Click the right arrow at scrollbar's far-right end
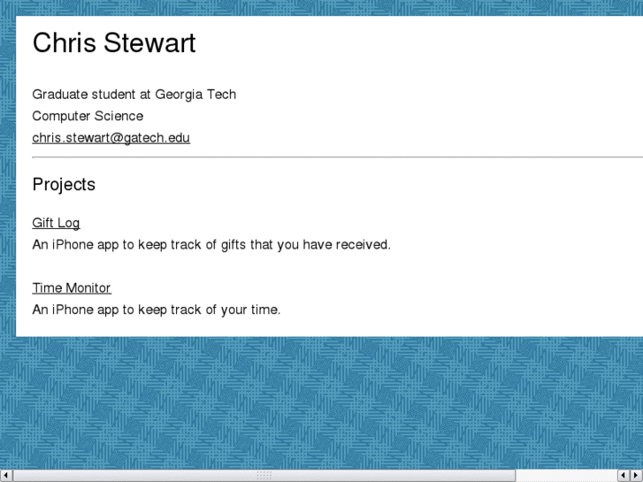 pos(636,476)
